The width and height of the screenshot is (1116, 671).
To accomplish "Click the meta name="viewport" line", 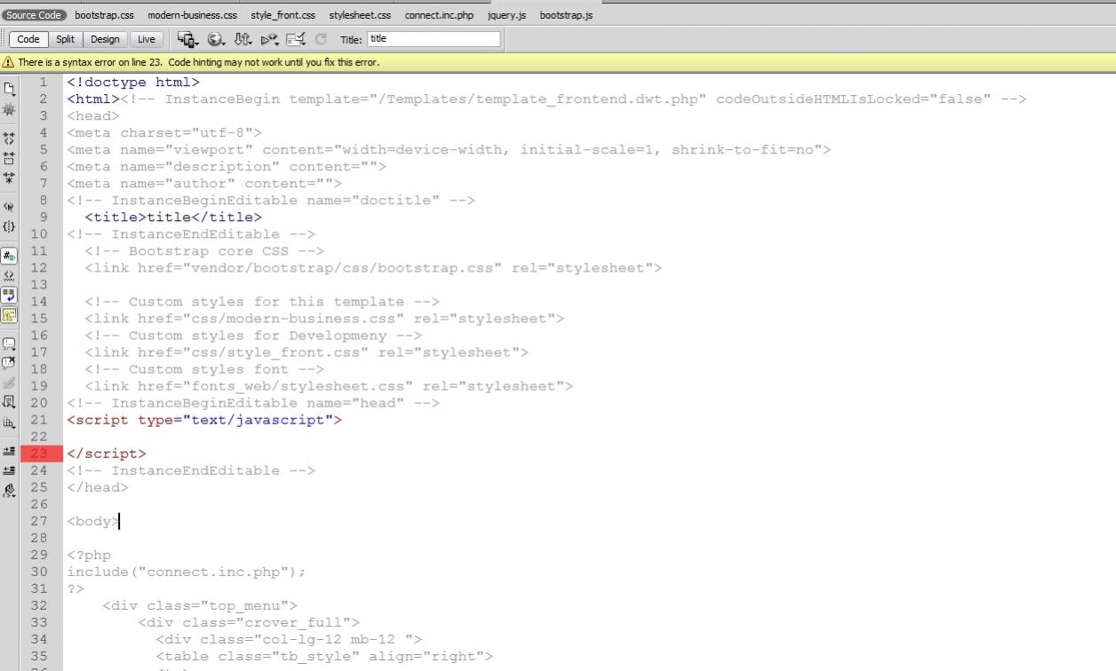I will coord(449,150).
